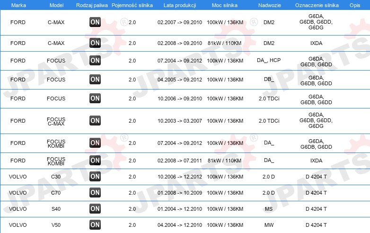Click the ON fuel icon in the Volvo C70 row

(x=95, y=192)
